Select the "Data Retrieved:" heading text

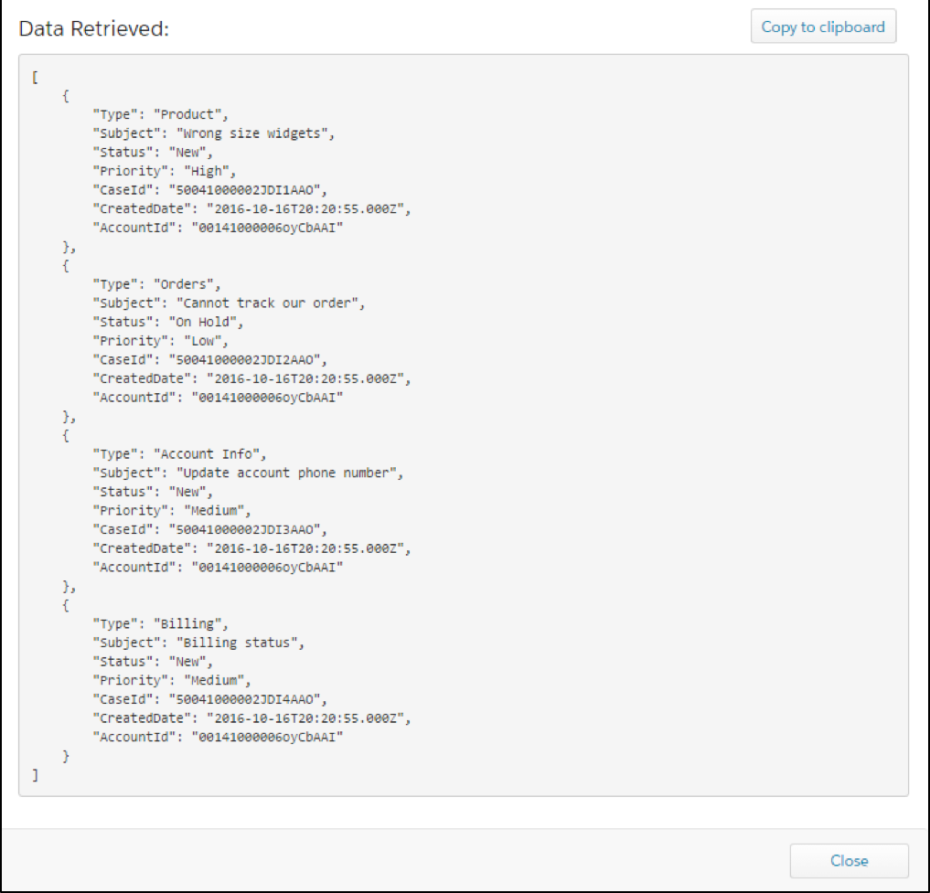[x=93, y=28]
